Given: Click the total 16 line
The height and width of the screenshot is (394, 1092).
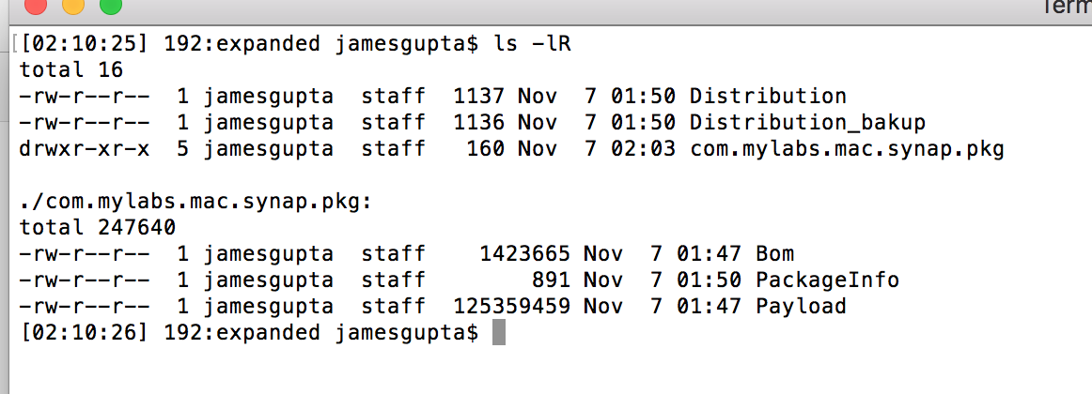Looking at the screenshot, I should (71, 69).
